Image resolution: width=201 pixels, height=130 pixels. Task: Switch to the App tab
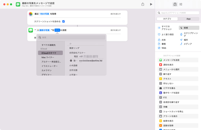tap(188, 19)
